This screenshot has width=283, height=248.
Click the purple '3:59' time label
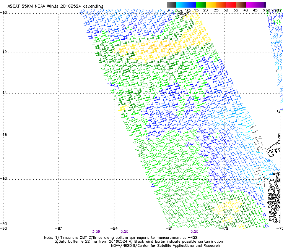pos(96,232)
